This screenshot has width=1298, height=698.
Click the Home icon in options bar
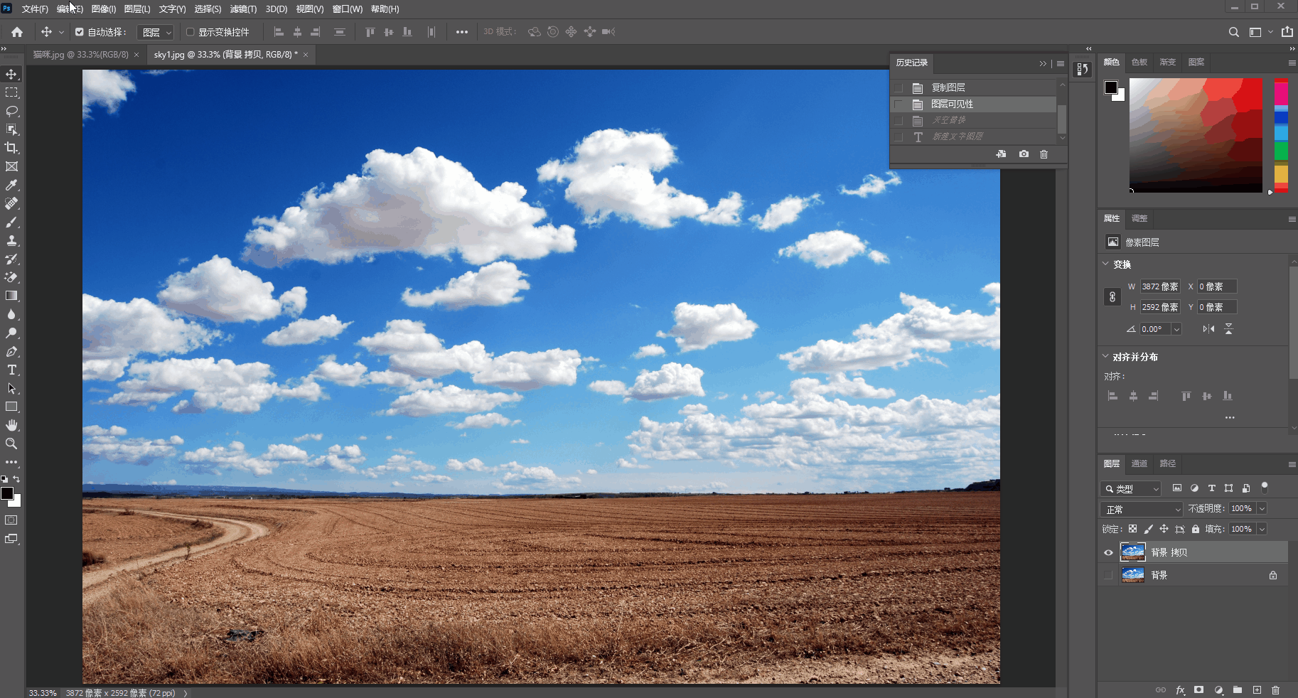point(17,32)
